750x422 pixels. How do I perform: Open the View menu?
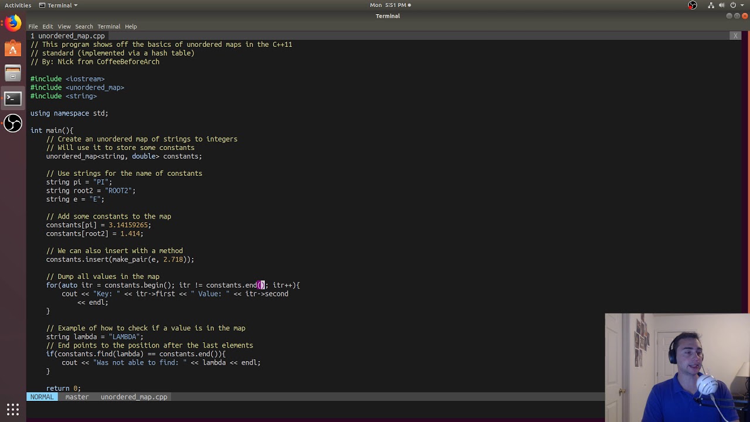click(64, 26)
